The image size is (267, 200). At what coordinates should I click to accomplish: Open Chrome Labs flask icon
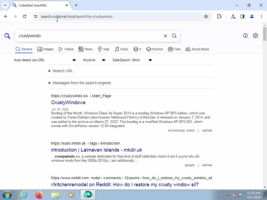pos(233,16)
